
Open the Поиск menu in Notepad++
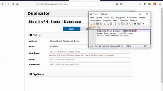(106, 18)
